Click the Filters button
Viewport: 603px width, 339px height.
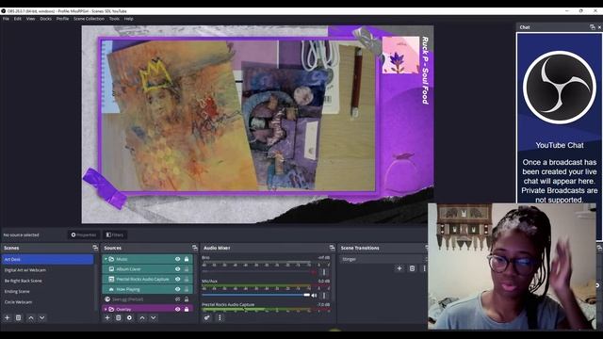(x=115, y=234)
